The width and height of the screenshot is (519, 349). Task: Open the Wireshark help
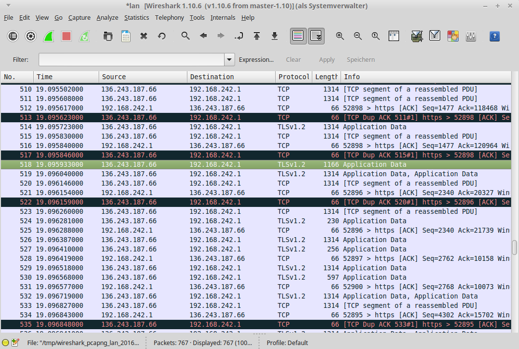[494, 36]
